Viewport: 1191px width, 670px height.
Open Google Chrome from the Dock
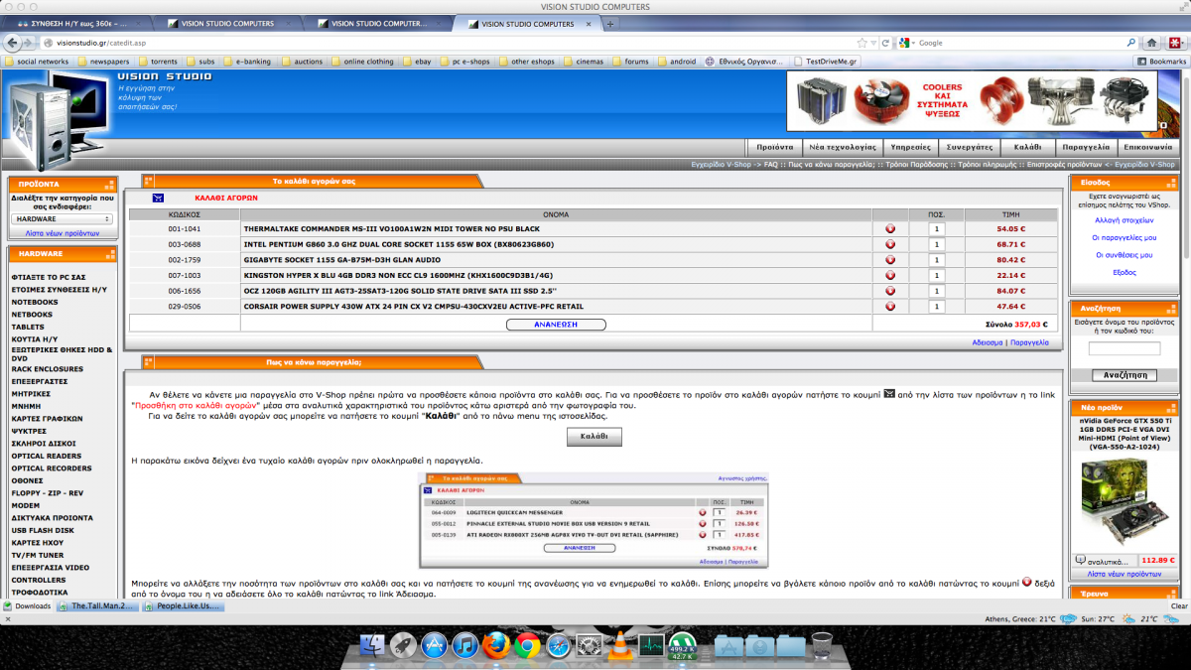coord(526,646)
